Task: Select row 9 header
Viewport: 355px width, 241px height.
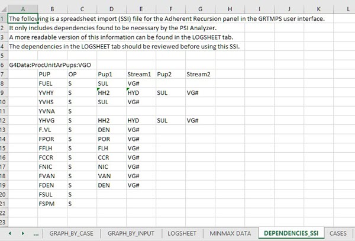Action: pos(4,92)
